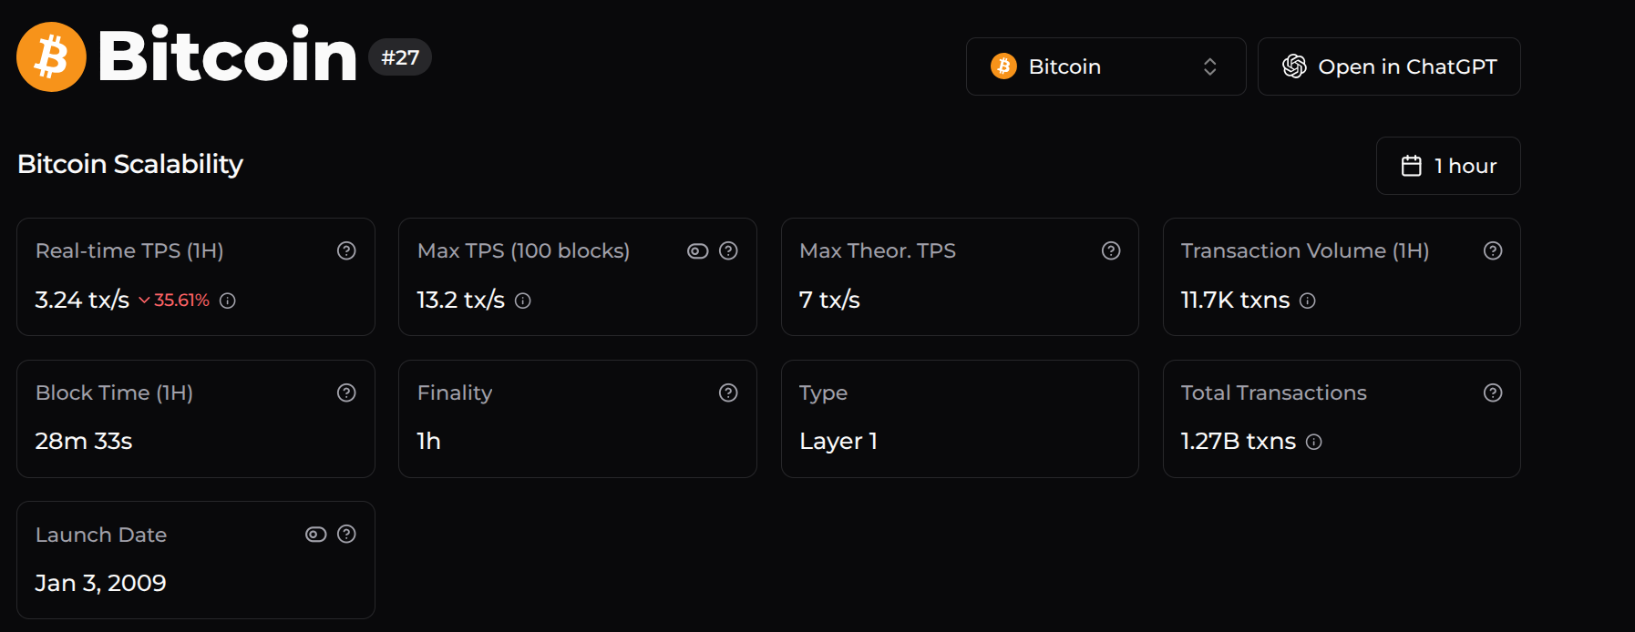Open the Bitcoin chain selector dropdown

tap(1105, 66)
